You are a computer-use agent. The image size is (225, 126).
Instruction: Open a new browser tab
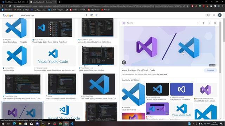(x=59, y=2)
